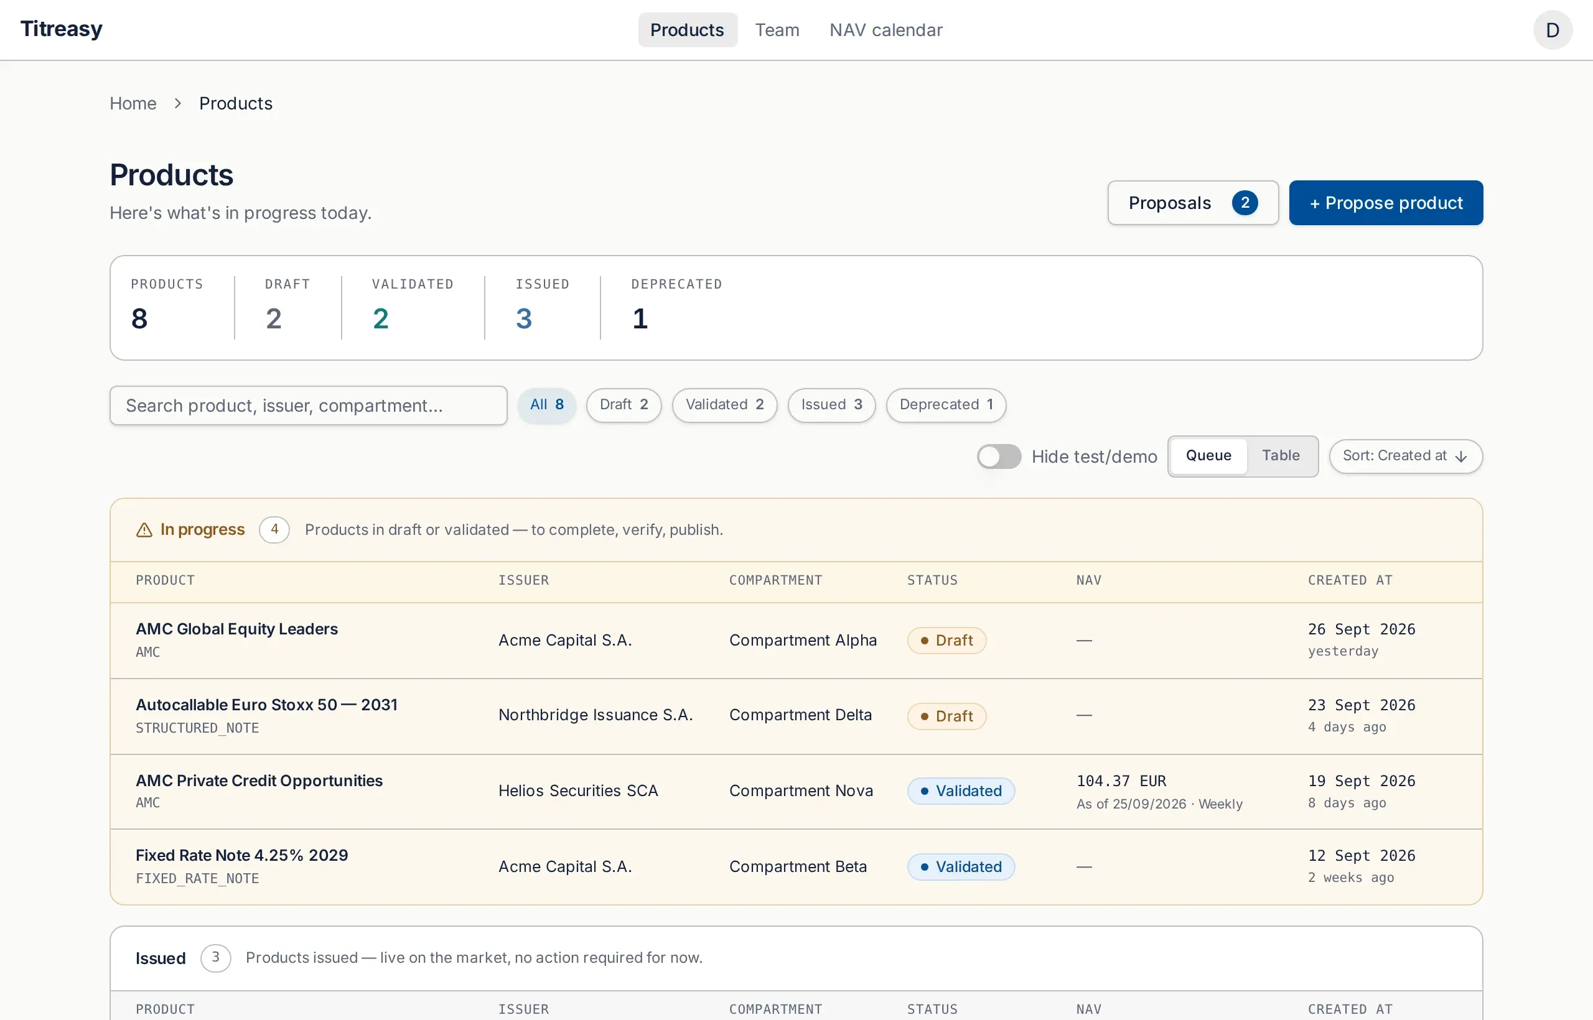Click the Propose product button
Viewport: 1593px width, 1020px height.
1386,203
